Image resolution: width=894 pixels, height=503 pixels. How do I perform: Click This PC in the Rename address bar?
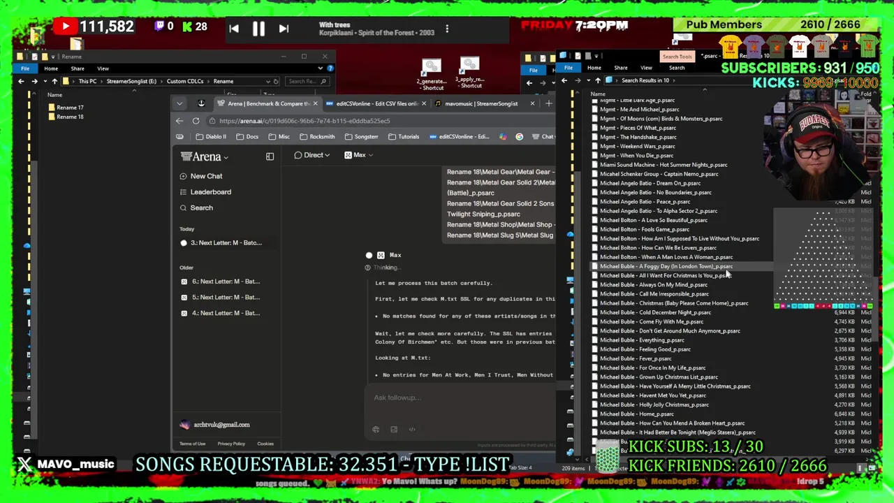(87, 81)
